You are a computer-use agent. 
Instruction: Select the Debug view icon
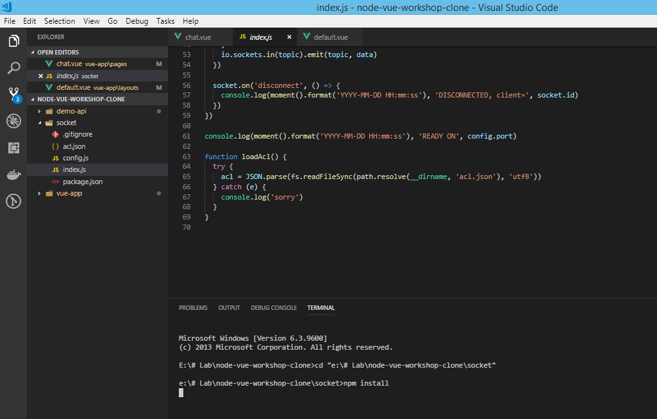coord(13,121)
